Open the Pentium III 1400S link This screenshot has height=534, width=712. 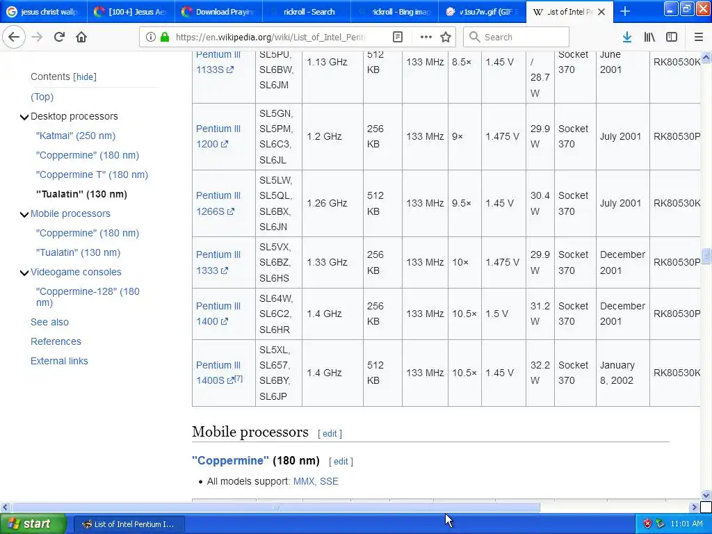pyautogui.click(x=218, y=373)
